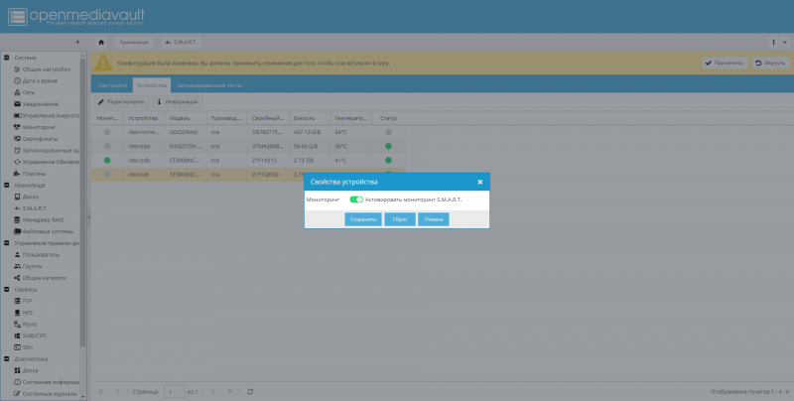Click the Группы group icon in sidebar
Viewport: 794px width, 401px height.
point(17,266)
